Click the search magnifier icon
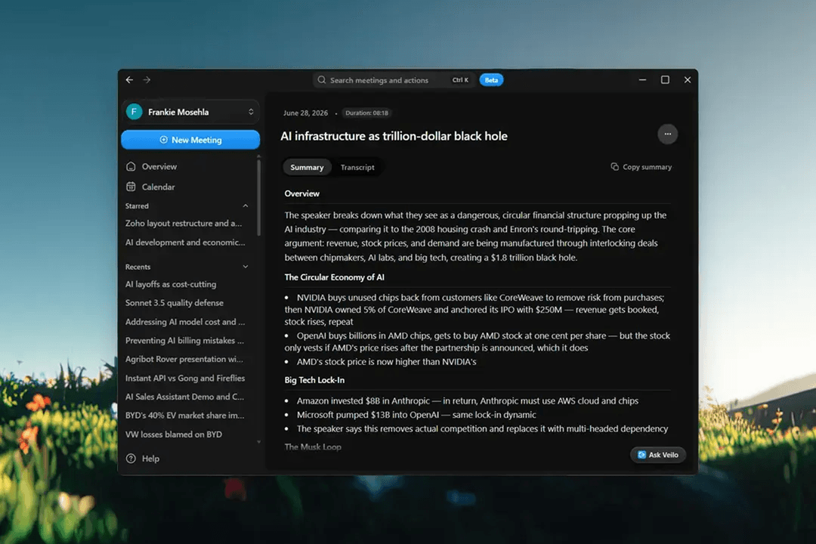Screen dimensions: 816x544 (322, 79)
